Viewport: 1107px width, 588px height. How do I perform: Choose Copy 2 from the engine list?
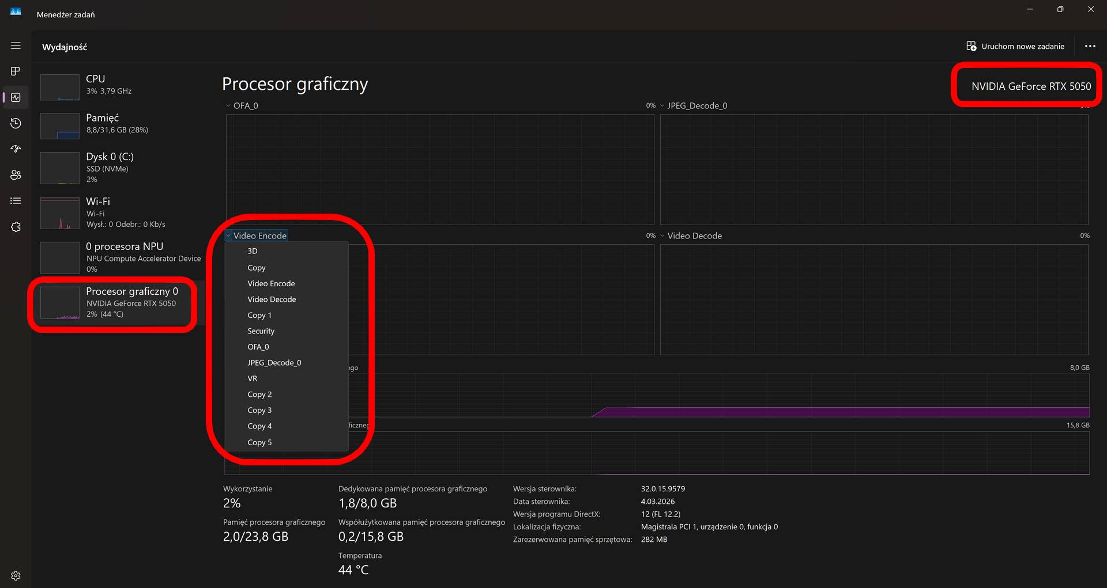287,394
